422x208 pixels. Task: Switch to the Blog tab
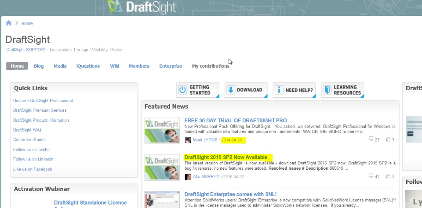pyautogui.click(x=39, y=66)
